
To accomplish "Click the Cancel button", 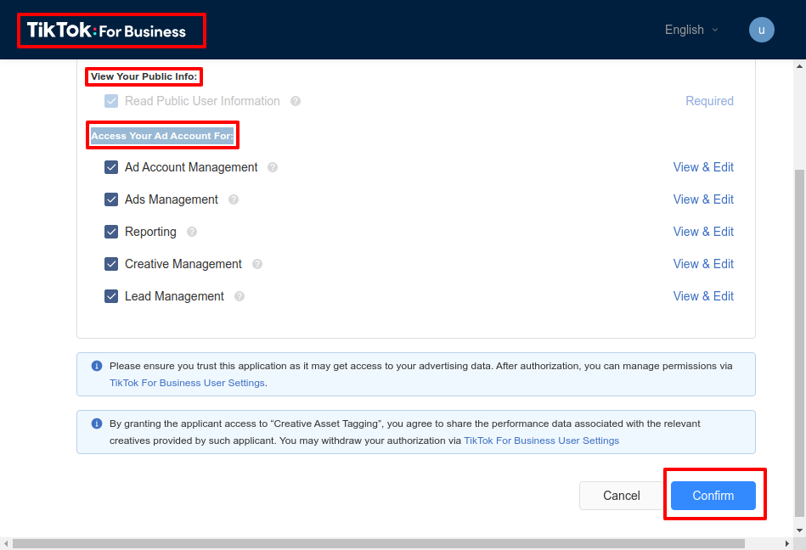I will 622,496.
